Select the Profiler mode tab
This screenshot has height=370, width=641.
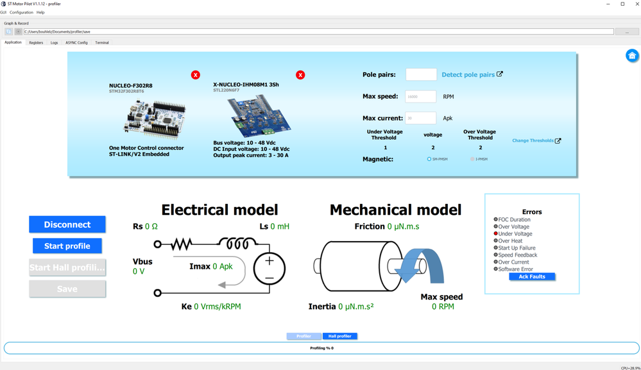coord(303,336)
